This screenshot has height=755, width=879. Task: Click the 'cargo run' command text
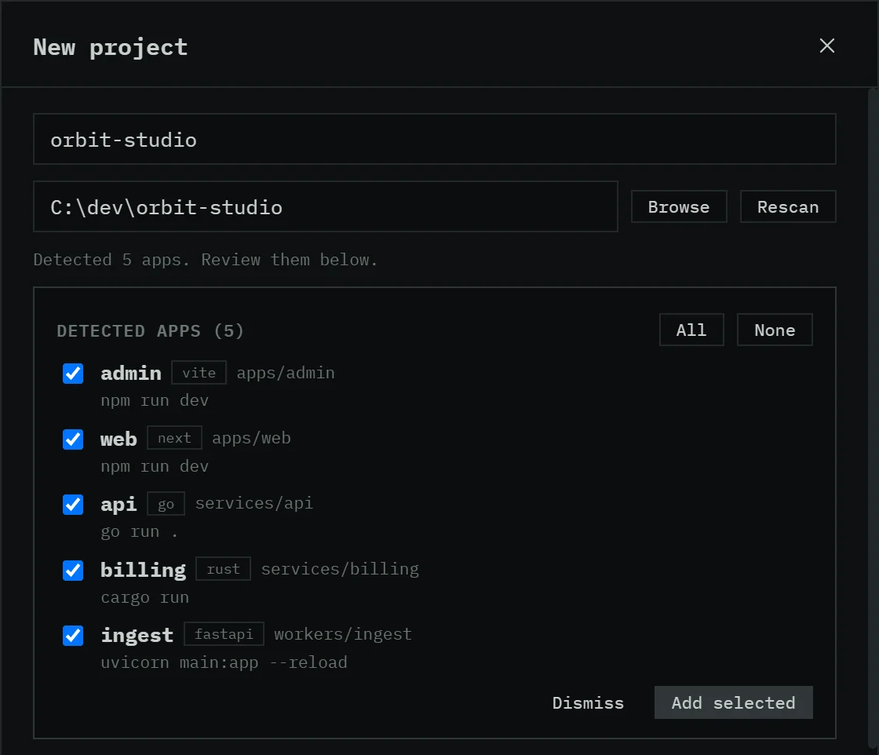[x=144, y=597]
